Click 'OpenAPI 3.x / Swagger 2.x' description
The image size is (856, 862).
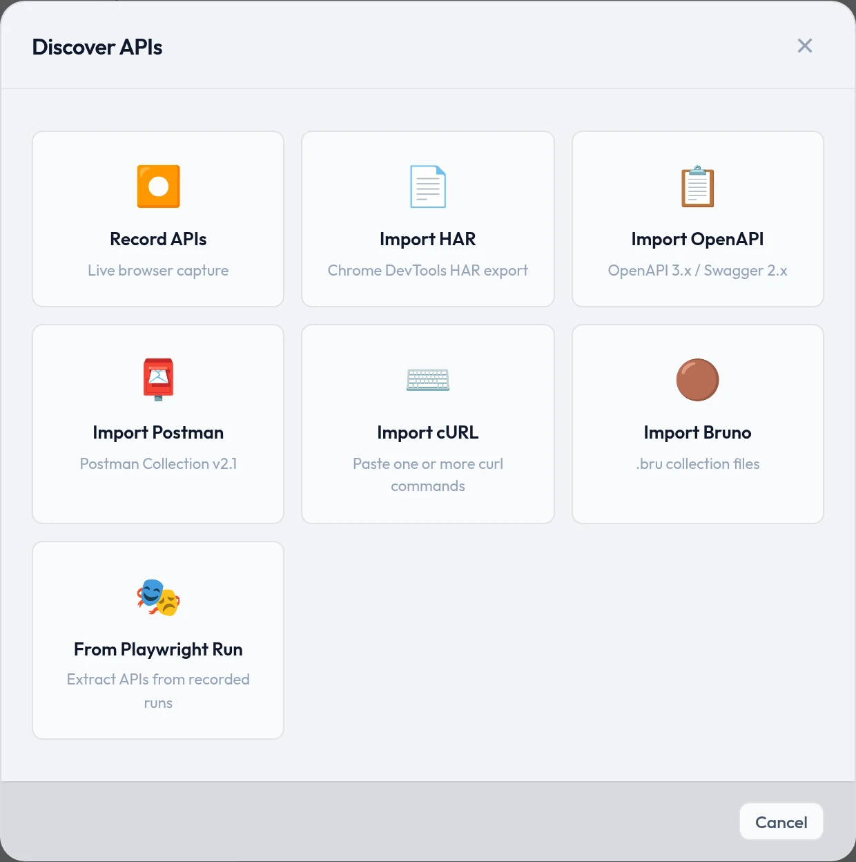697,271
